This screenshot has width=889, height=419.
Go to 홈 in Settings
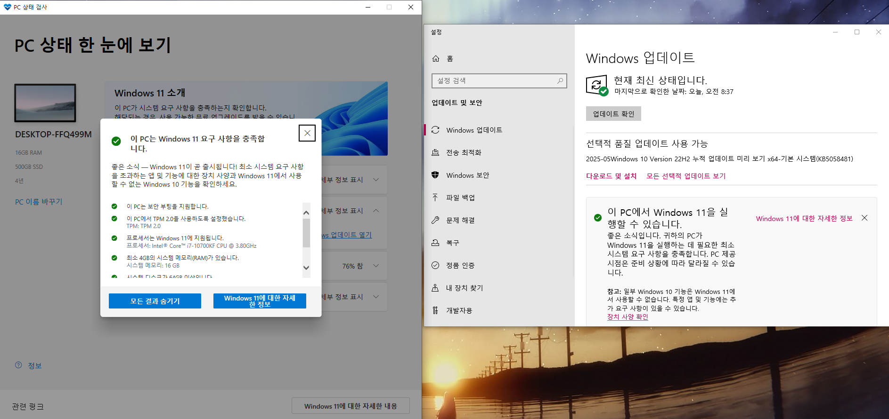[499, 58]
